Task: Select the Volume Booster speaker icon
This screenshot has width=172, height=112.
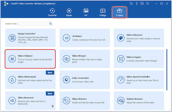Action: [x=121, y=101]
